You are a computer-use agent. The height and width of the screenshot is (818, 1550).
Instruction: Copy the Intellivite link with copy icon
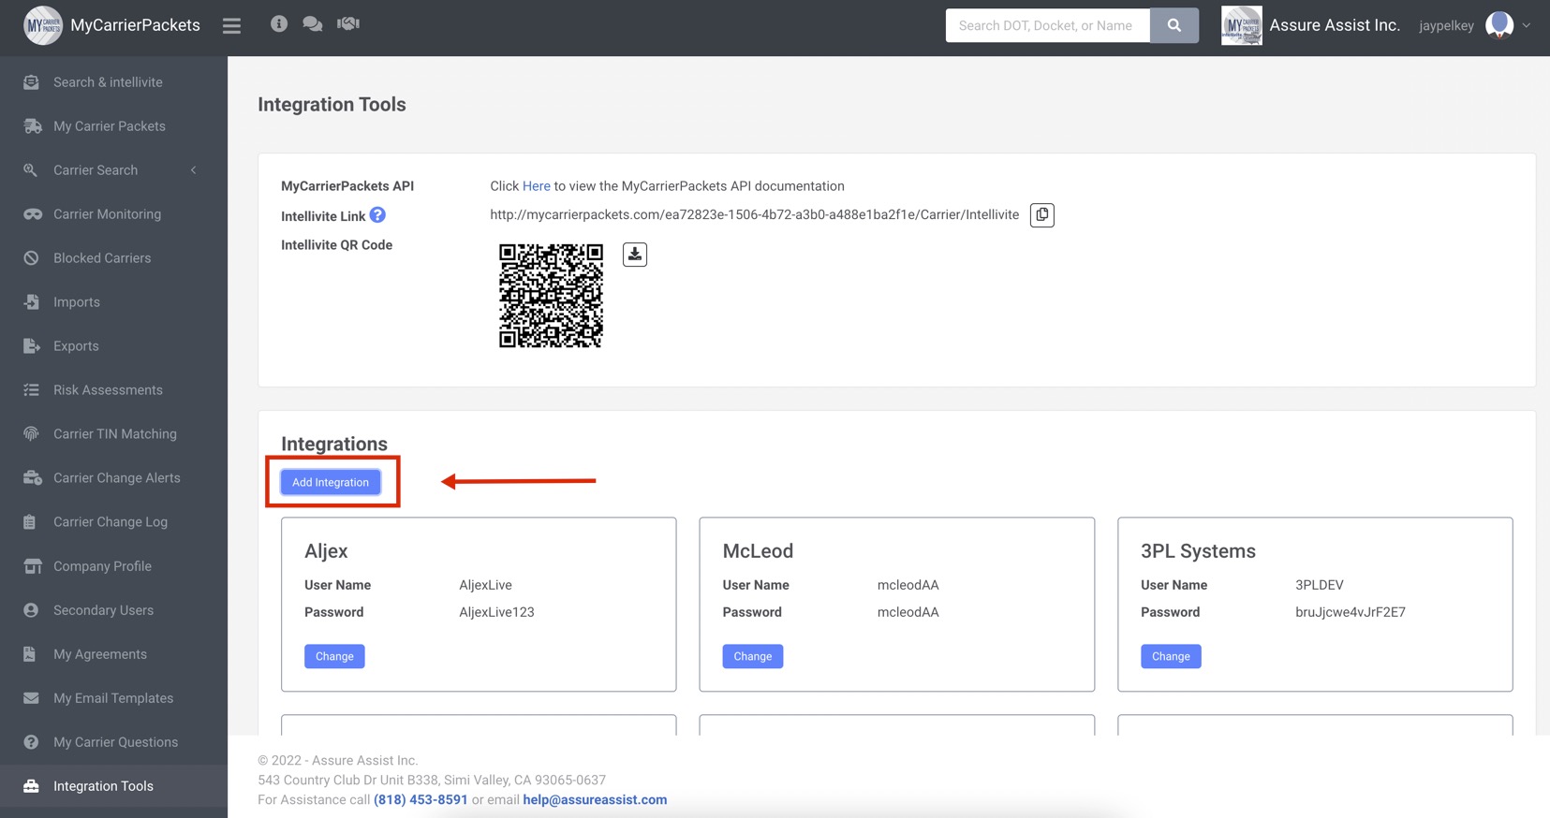tap(1042, 215)
